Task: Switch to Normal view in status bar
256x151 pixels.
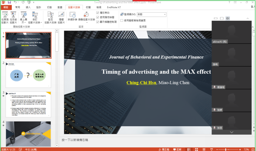Action: coord(189,150)
